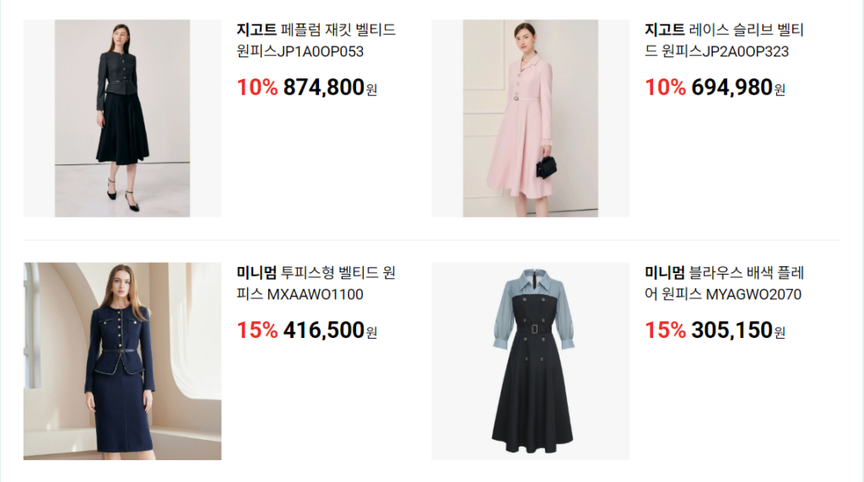Click the 15% discount on the flare dress

(x=666, y=330)
